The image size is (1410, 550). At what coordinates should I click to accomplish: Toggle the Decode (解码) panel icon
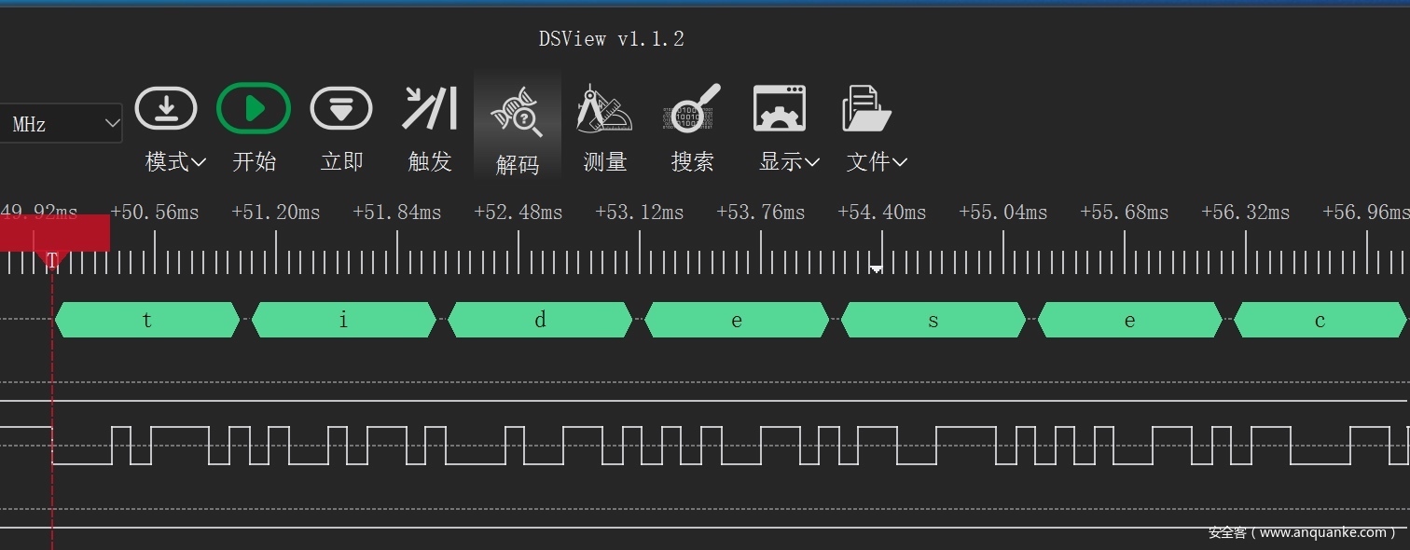[517, 111]
